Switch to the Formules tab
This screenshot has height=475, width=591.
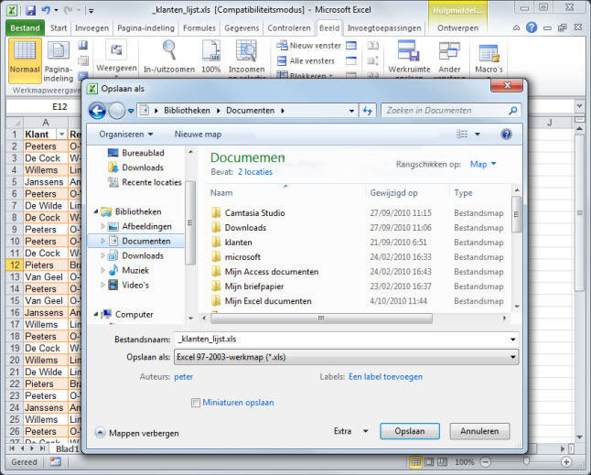click(x=199, y=27)
